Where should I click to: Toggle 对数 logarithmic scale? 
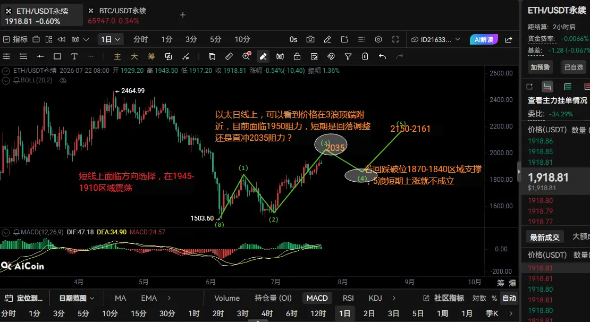pyautogui.click(x=479, y=298)
